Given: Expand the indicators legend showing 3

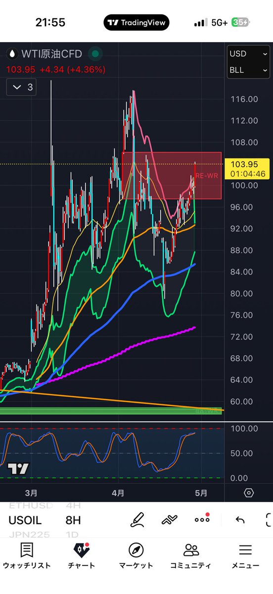Looking at the screenshot, I should click(21, 87).
